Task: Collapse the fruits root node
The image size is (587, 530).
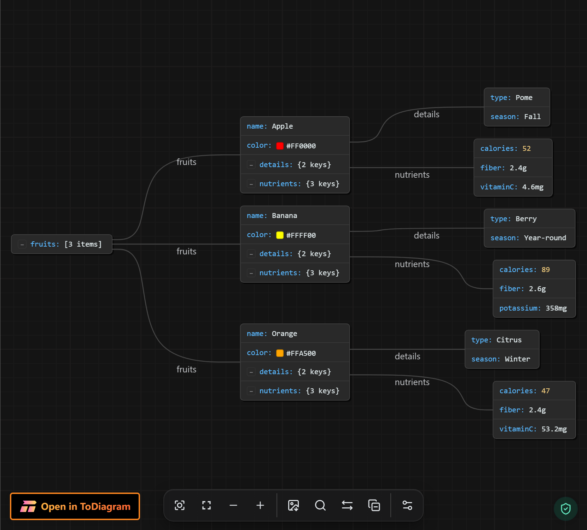Action: click(22, 245)
